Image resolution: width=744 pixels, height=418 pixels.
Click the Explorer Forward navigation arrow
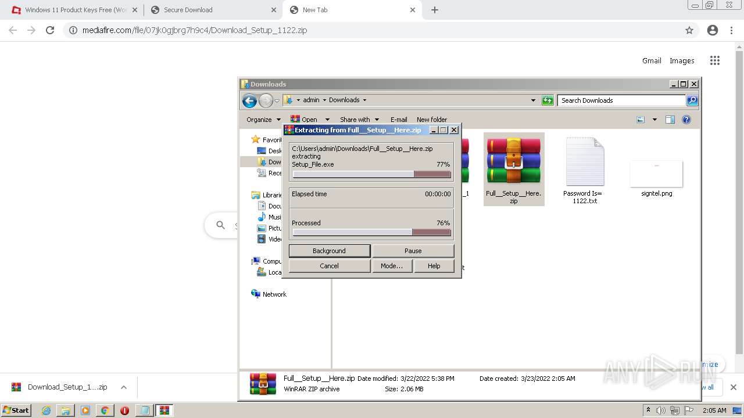coord(266,101)
